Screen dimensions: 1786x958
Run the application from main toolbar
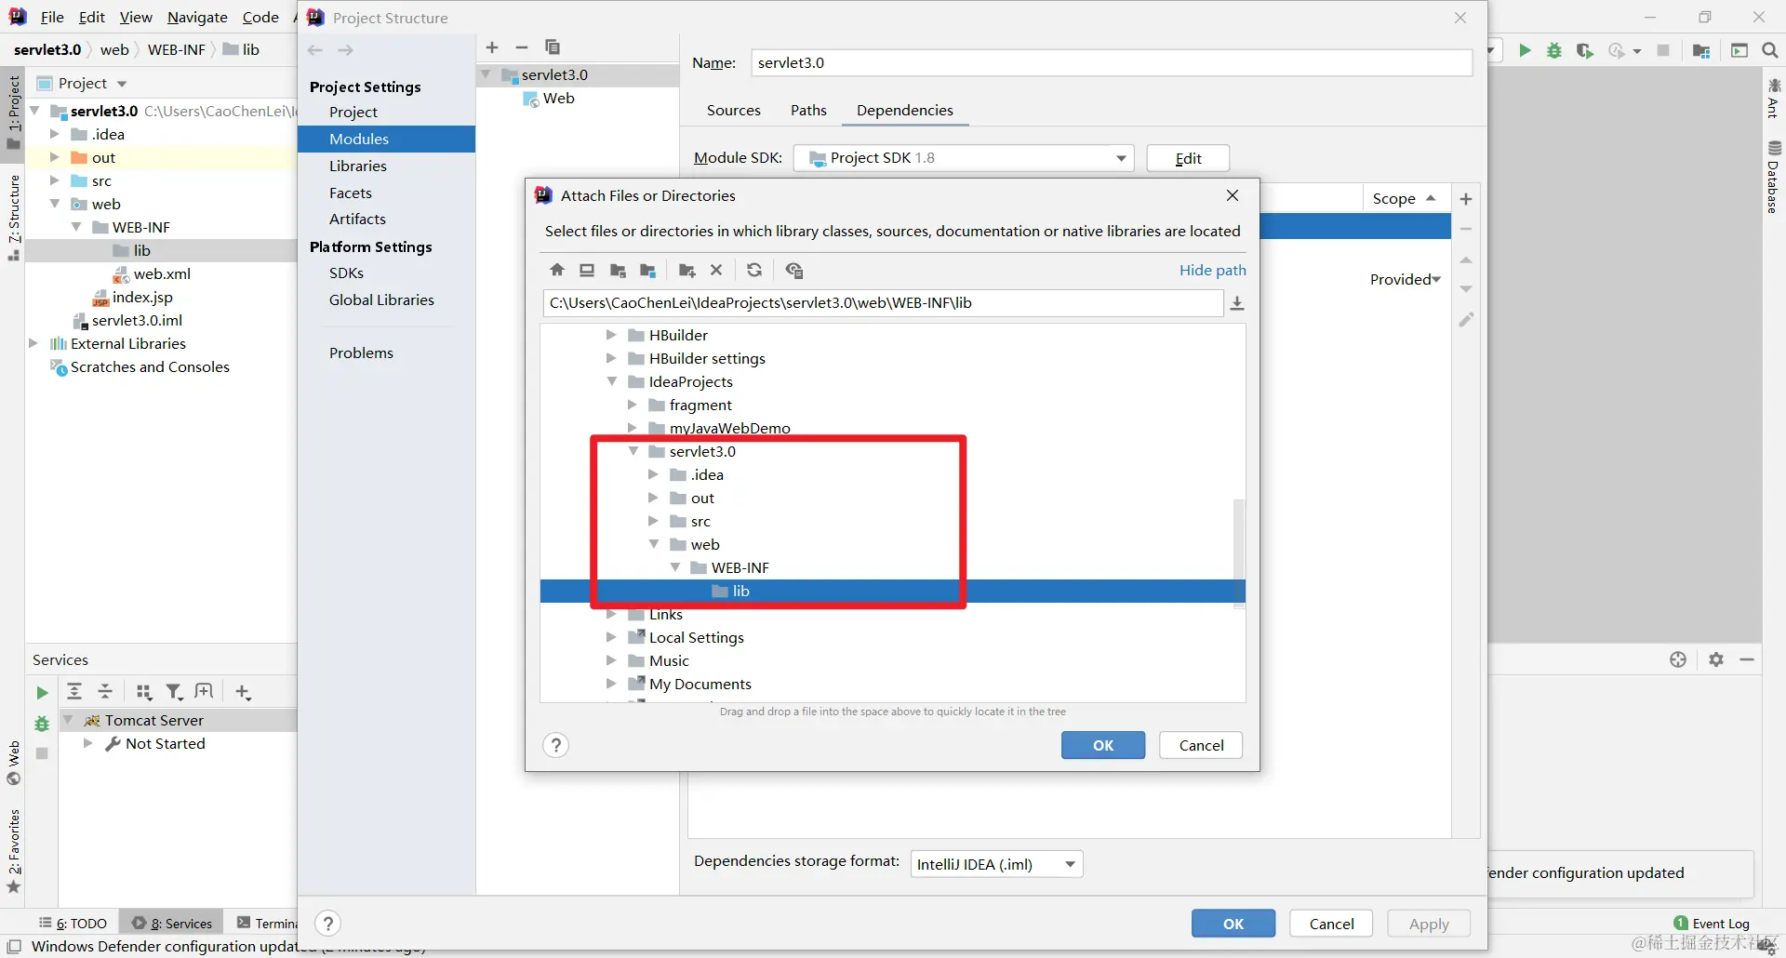1525,50
